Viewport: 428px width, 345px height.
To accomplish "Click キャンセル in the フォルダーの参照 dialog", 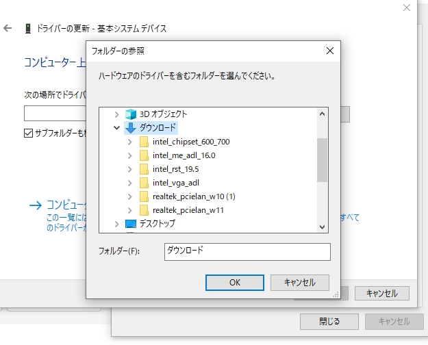I will click(x=300, y=283).
